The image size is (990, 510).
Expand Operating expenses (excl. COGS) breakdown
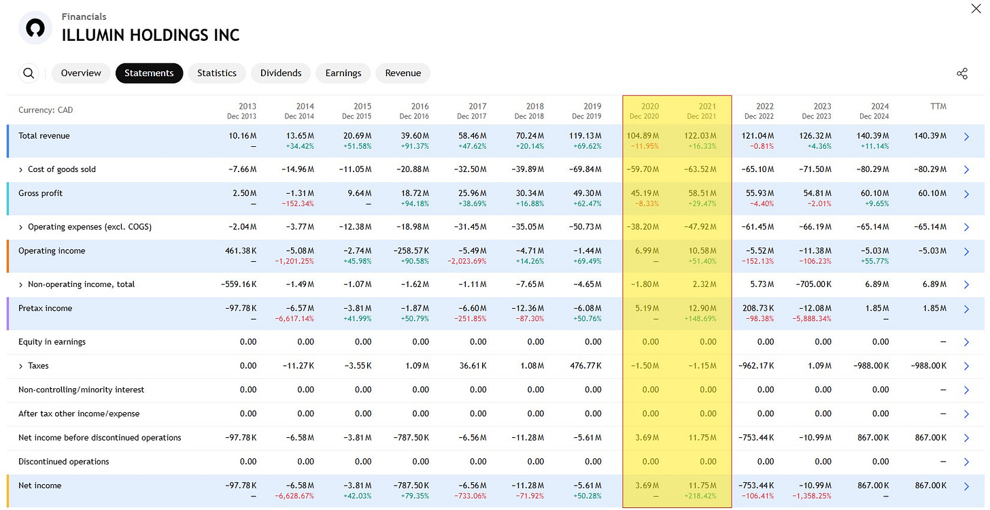coord(21,227)
